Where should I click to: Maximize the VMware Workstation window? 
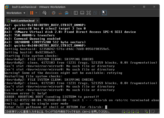144,7
